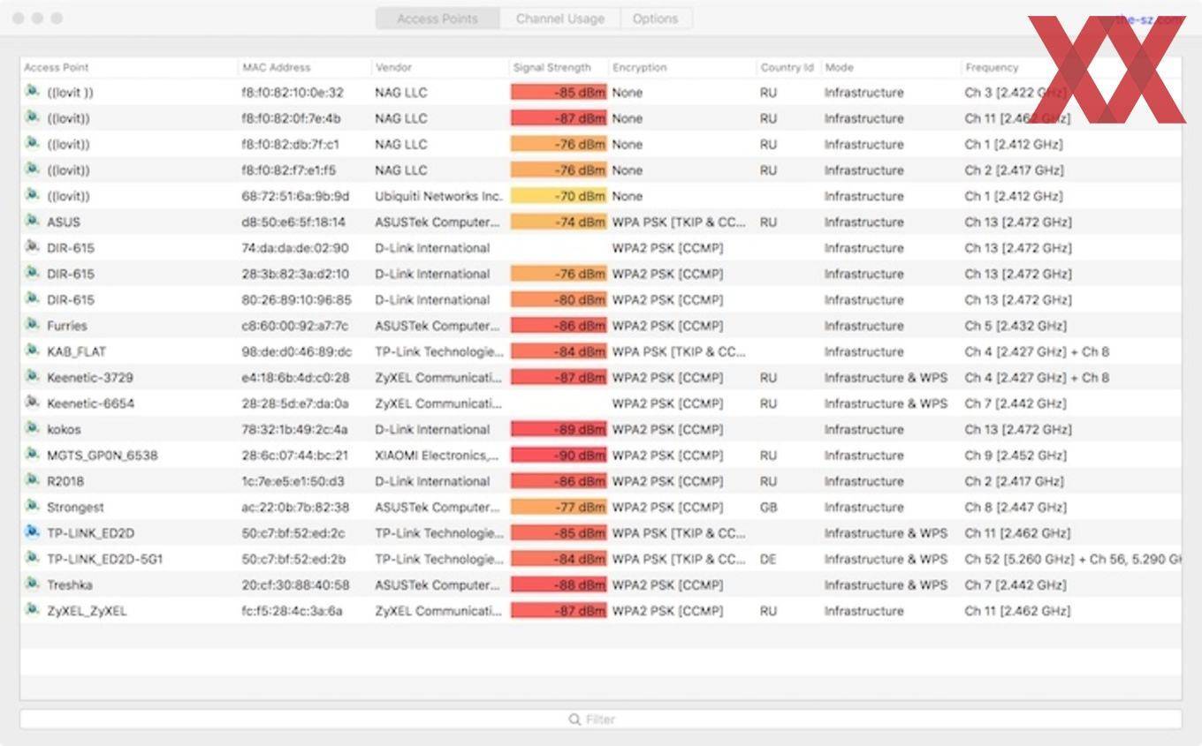Click the antenna icon for ZyXEL_ZyXEL
The width and height of the screenshot is (1202, 746).
coord(32,610)
